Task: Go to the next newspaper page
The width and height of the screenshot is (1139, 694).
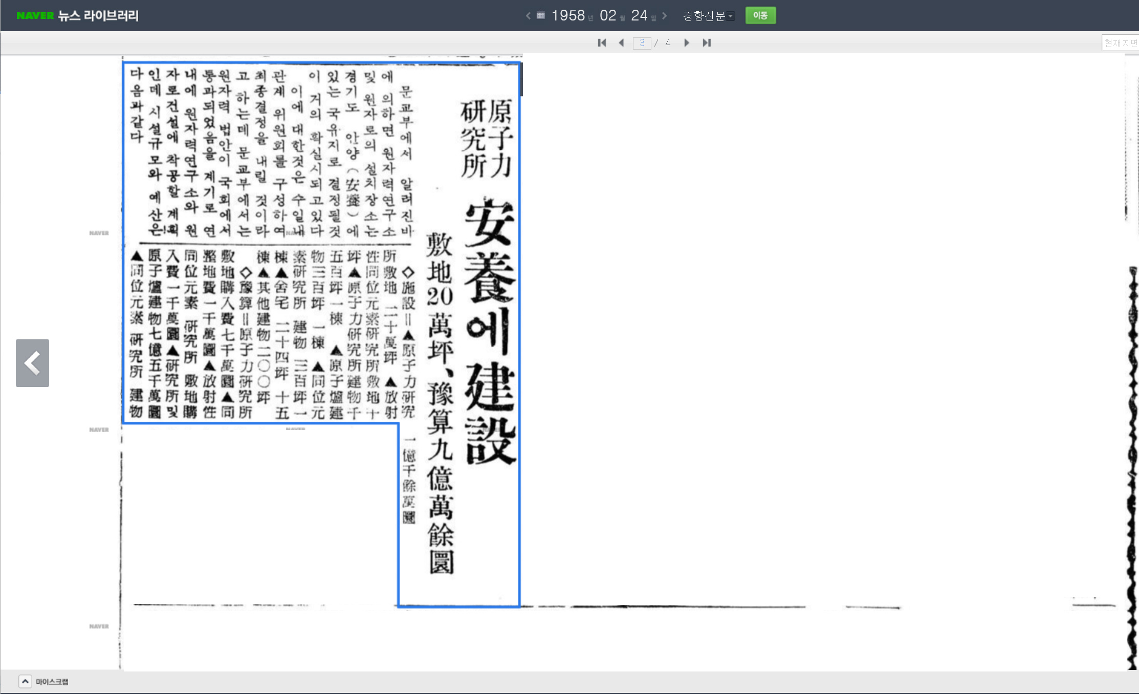Action: click(687, 43)
